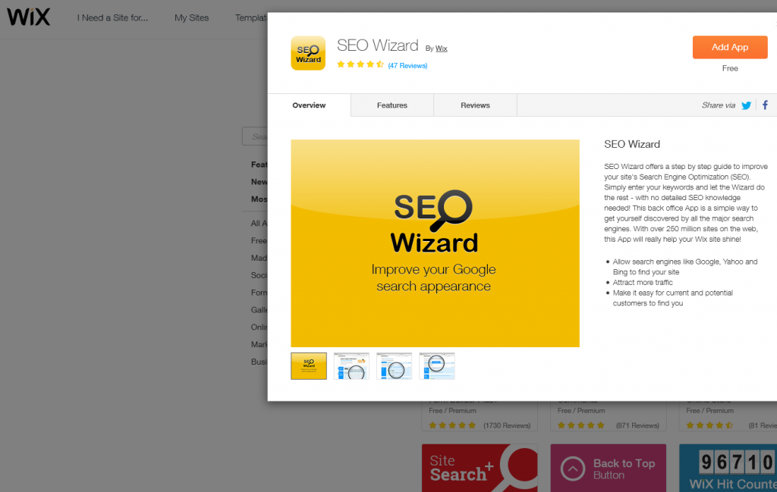Click the SEO Wizard app icon

[308, 53]
